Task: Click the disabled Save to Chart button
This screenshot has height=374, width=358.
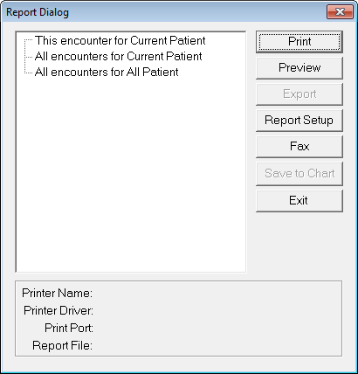Action: pyautogui.click(x=299, y=174)
